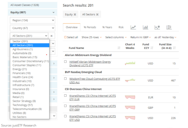The image size is (188, 128).
Task: Select Industrials (10) sector option
Action: pyautogui.click(x=30, y=81)
